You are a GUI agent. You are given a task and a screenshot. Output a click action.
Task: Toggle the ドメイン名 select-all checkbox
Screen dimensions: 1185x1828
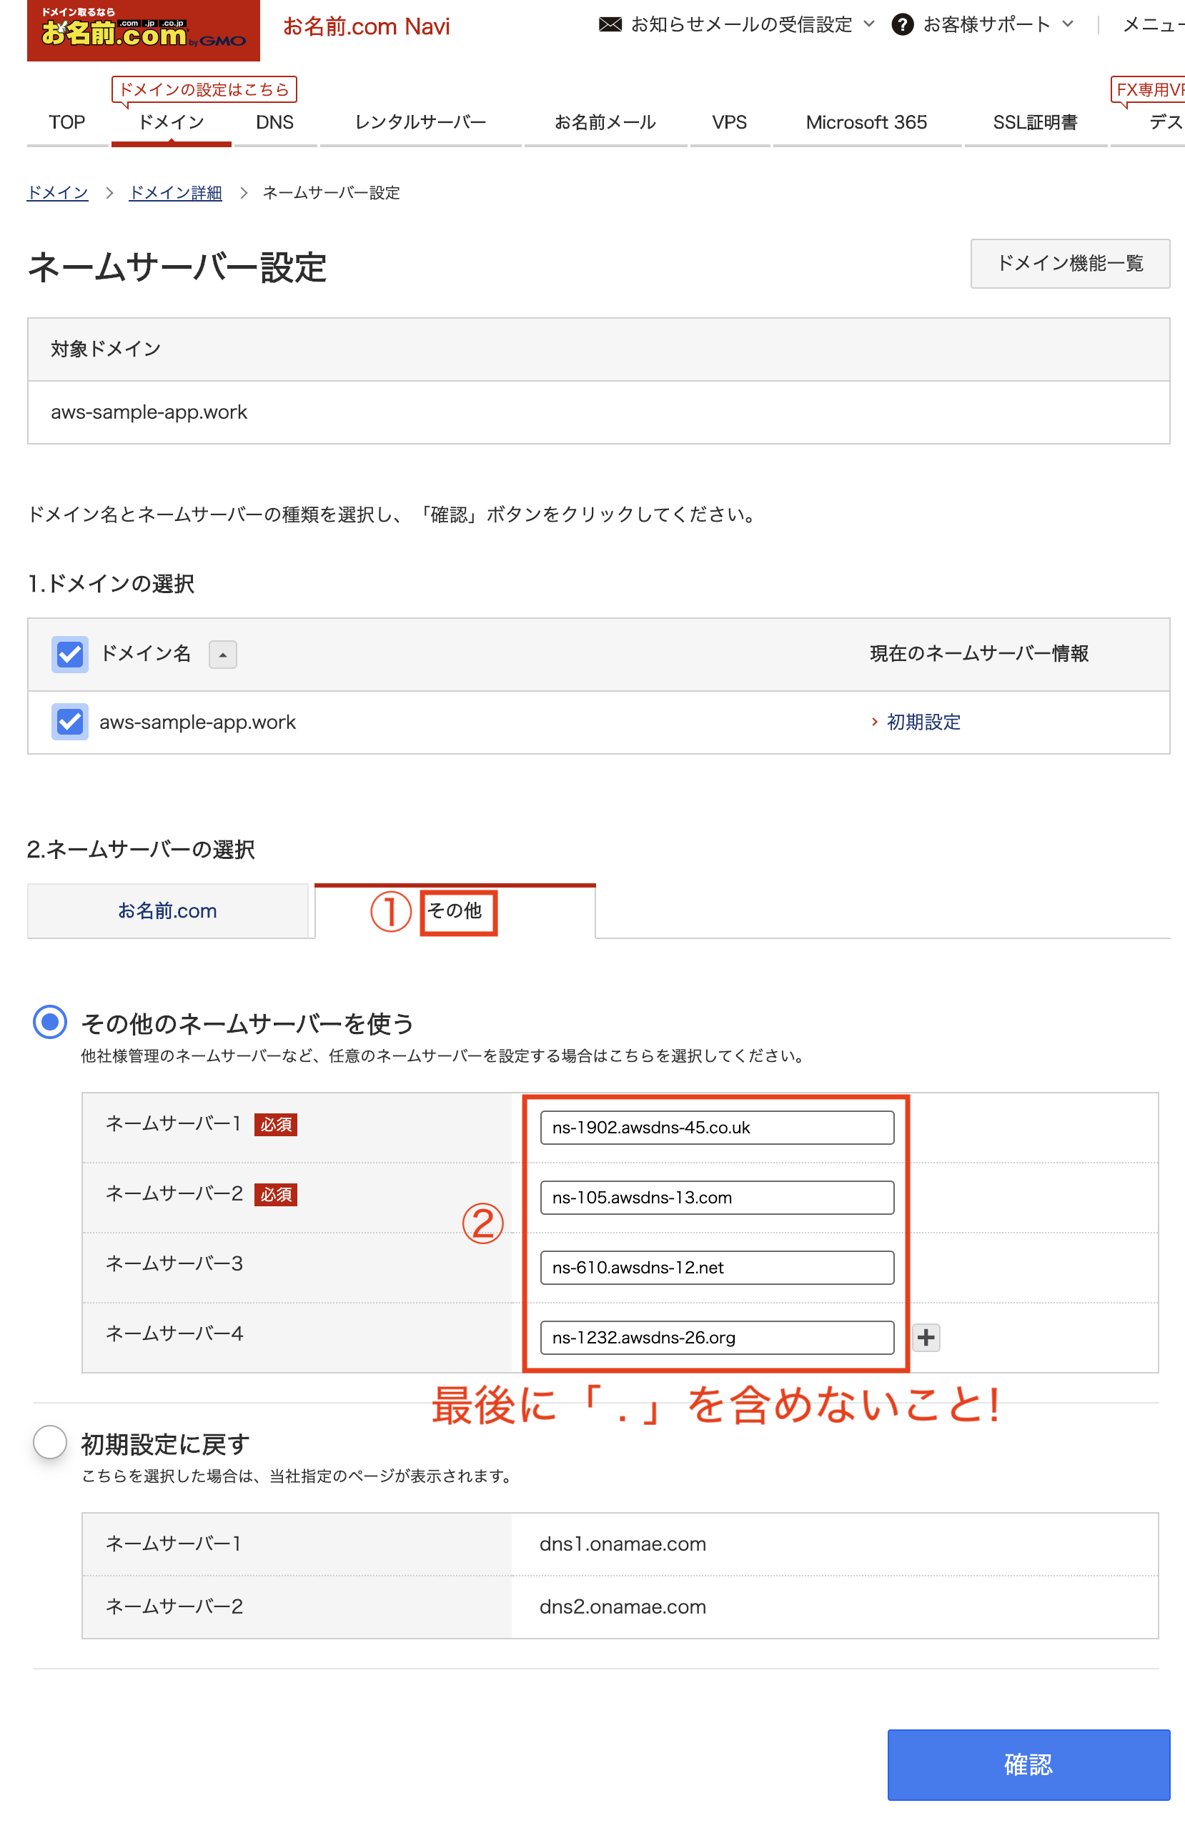tap(70, 654)
